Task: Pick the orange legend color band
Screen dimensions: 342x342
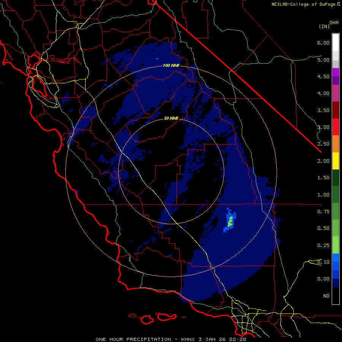Action: tap(336, 144)
